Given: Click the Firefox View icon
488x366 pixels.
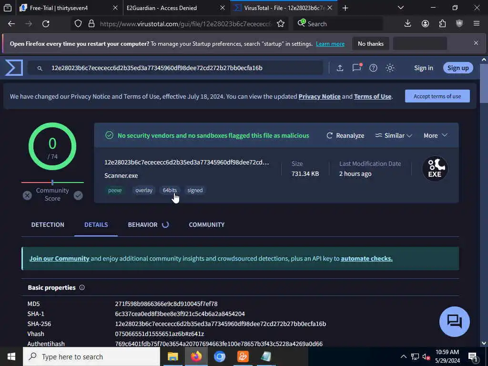Looking at the screenshot, I should (x=8, y=8).
